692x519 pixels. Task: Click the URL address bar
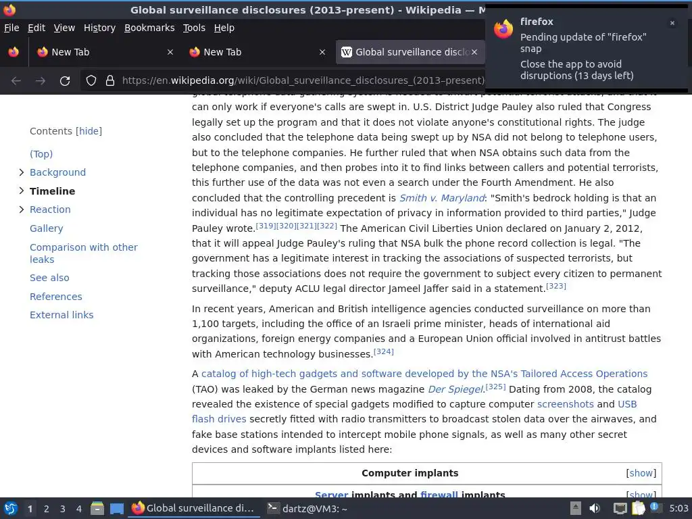pyautogui.click(x=303, y=81)
